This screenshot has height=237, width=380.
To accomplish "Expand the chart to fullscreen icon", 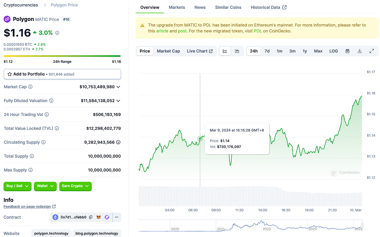I will pos(372,51).
